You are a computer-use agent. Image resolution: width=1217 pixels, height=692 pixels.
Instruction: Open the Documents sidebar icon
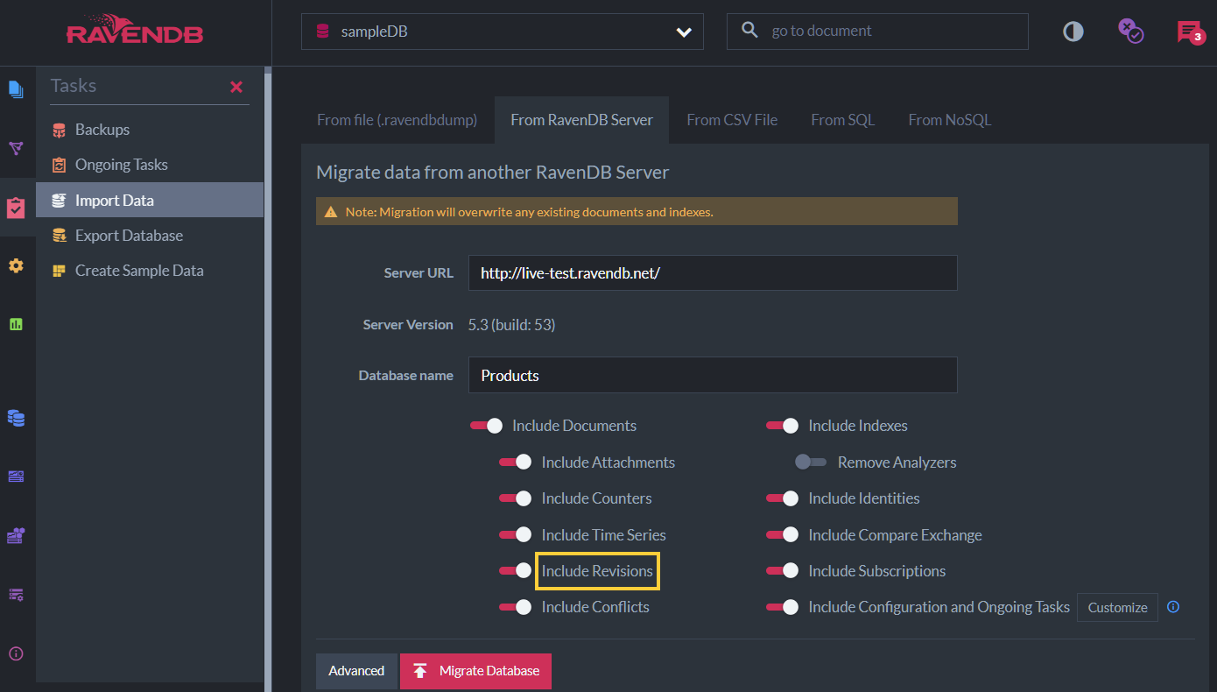tap(16, 88)
